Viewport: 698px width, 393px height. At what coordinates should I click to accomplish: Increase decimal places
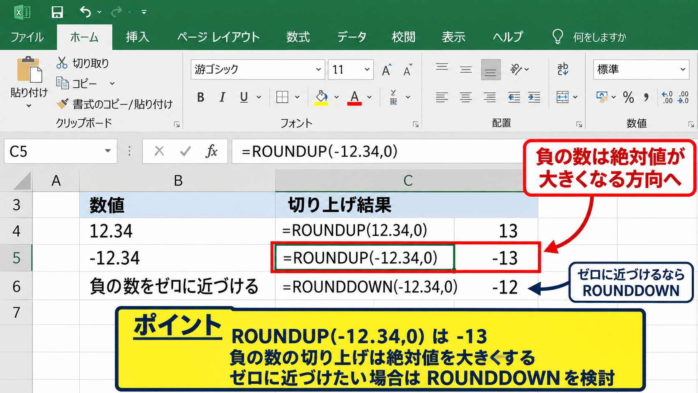[667, 97]
